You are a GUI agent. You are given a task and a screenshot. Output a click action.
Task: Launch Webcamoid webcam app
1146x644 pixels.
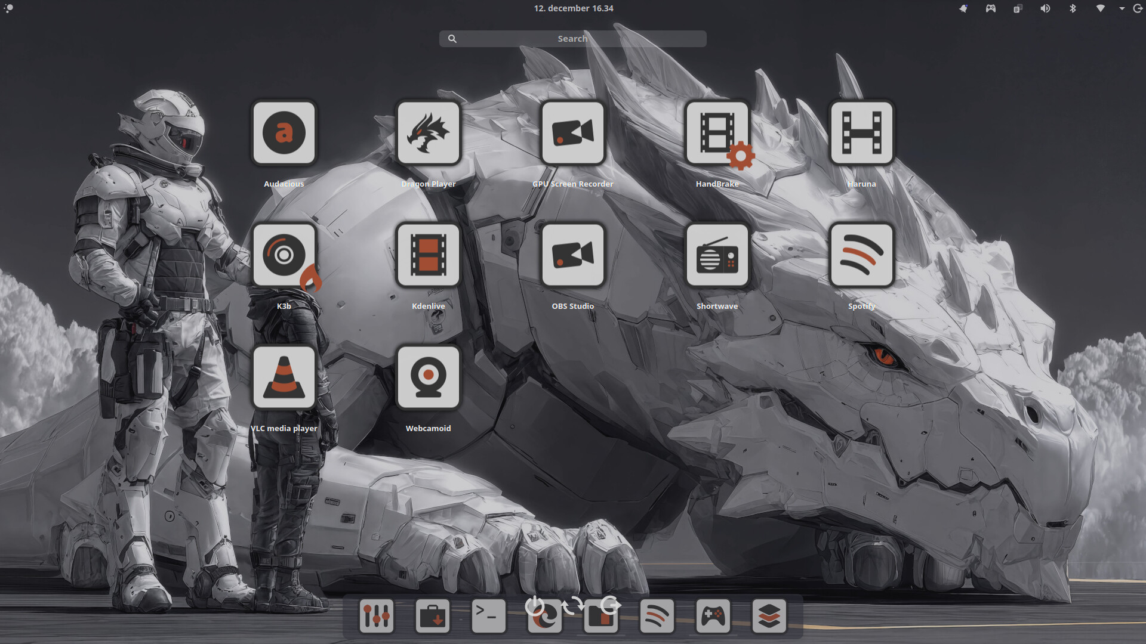(429, 377)
